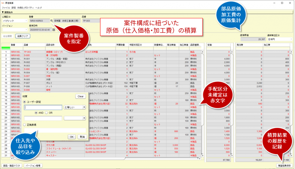The height and width of the screenshot is (169, 295).
Task: Select the ストッパー item name cell
Action: tap(65, 152)
